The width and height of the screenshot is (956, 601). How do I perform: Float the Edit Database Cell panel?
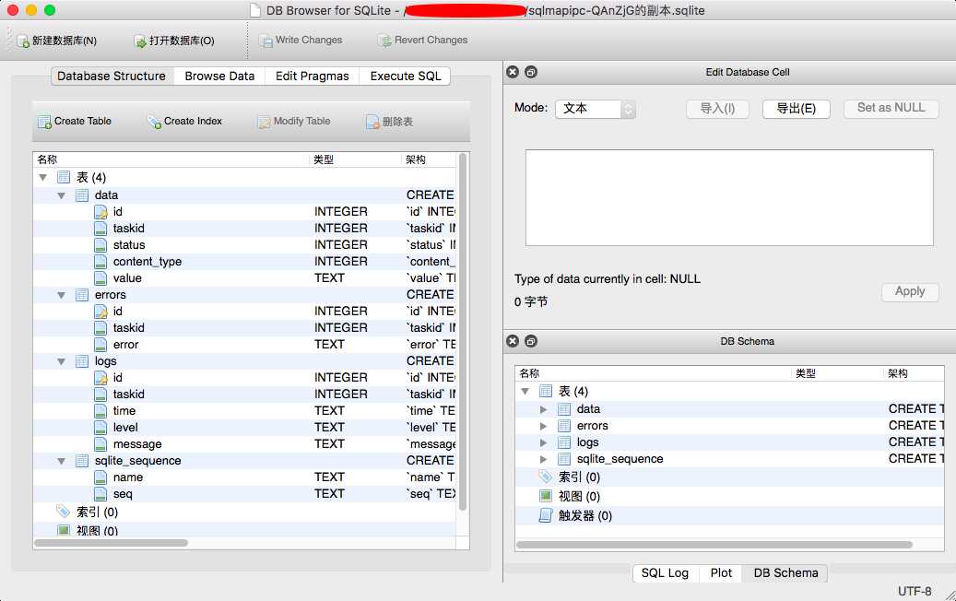(x=531, y=72)
